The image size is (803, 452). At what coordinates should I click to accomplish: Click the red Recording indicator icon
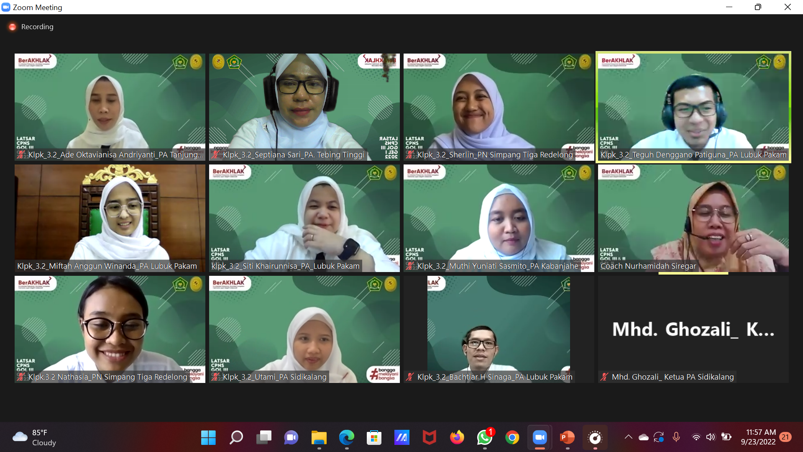[x=13, y=27]
